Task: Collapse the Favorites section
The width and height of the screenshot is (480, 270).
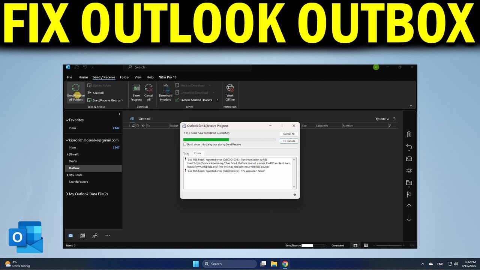Action: [x=67, y=120]
